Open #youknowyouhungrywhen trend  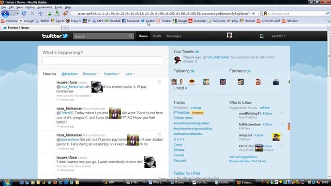191,123
